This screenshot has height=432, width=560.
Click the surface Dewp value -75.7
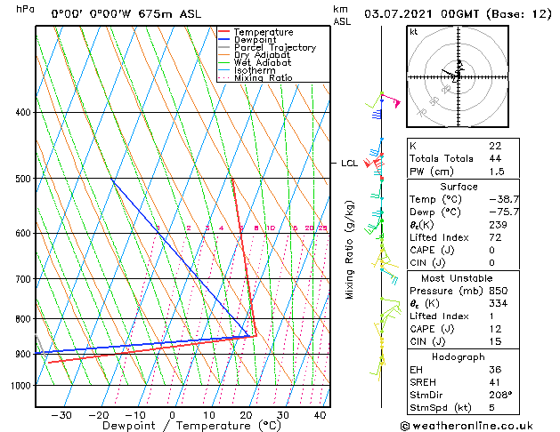coord(504,212)
